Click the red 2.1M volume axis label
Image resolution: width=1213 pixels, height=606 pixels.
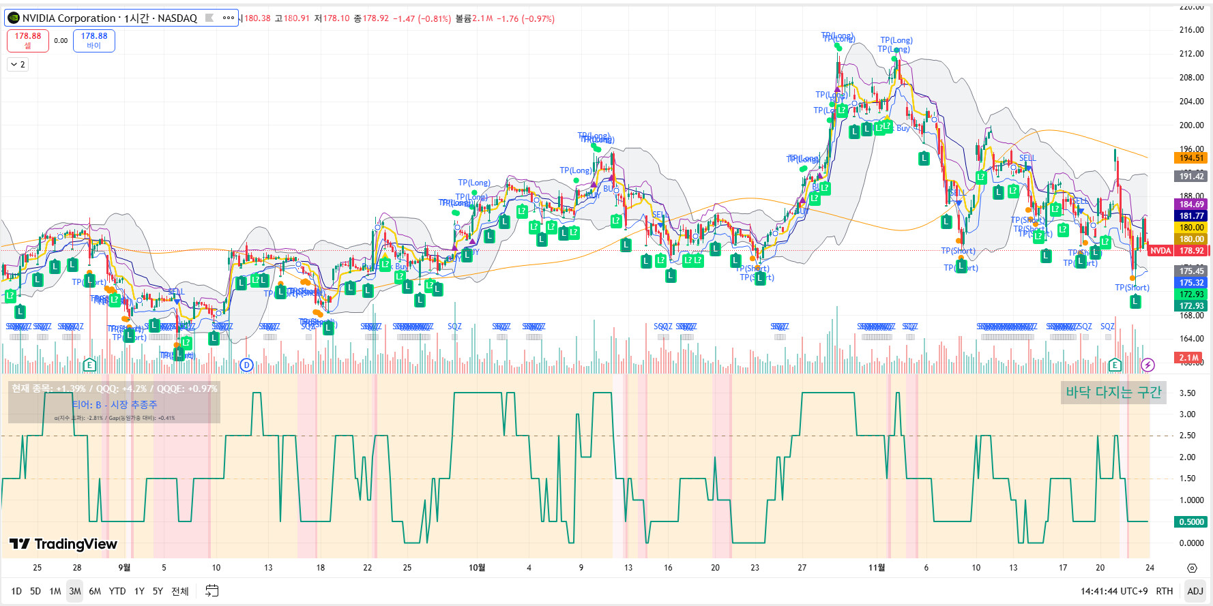1189,358
